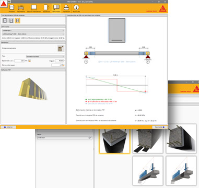Select the two-sided FRP shear reinforcement type
This screenshot has height=188, width=199.
click(x=17, y=20)
